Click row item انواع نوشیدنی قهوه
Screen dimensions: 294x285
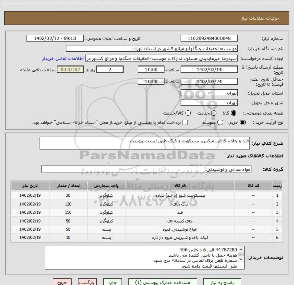(180, 229)
